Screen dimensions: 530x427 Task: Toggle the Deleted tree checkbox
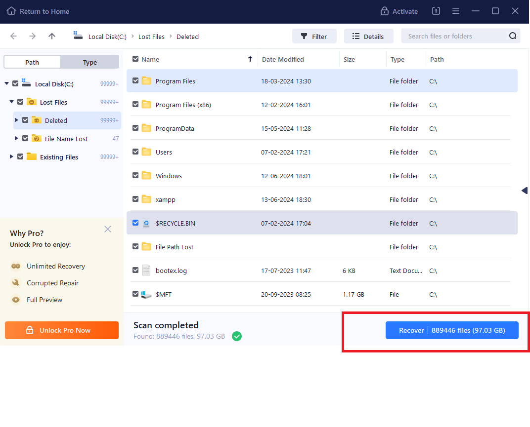[x=25, y=120]
